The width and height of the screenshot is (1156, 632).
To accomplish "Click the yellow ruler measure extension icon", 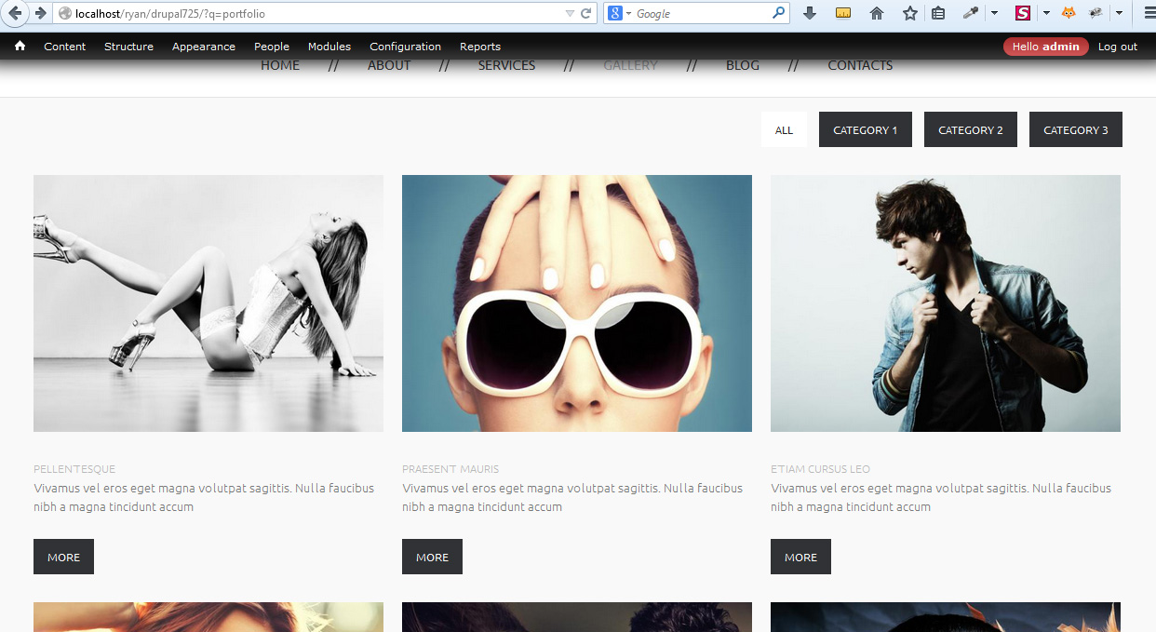I will [x=843, y=13].
